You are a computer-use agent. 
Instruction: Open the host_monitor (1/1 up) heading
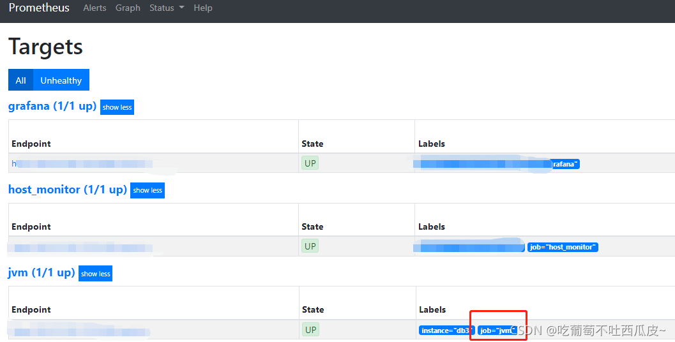68,190
